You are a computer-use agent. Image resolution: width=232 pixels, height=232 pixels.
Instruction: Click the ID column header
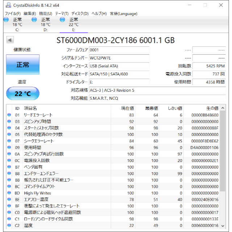click(17, 108)
